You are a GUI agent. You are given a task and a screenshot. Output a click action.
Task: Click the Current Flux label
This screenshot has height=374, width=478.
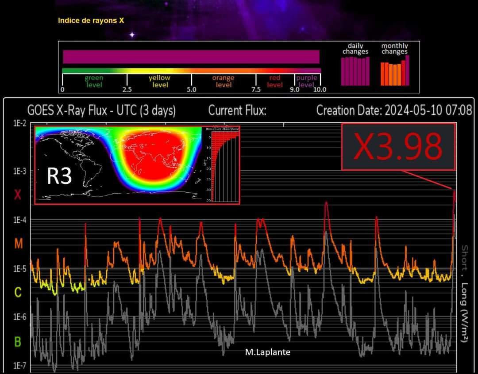pyautogui.click(x=237, y=111)
